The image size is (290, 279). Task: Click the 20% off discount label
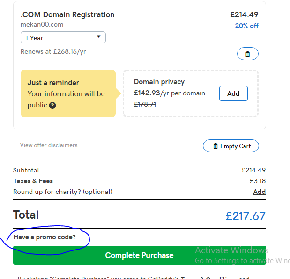(246, 26)
